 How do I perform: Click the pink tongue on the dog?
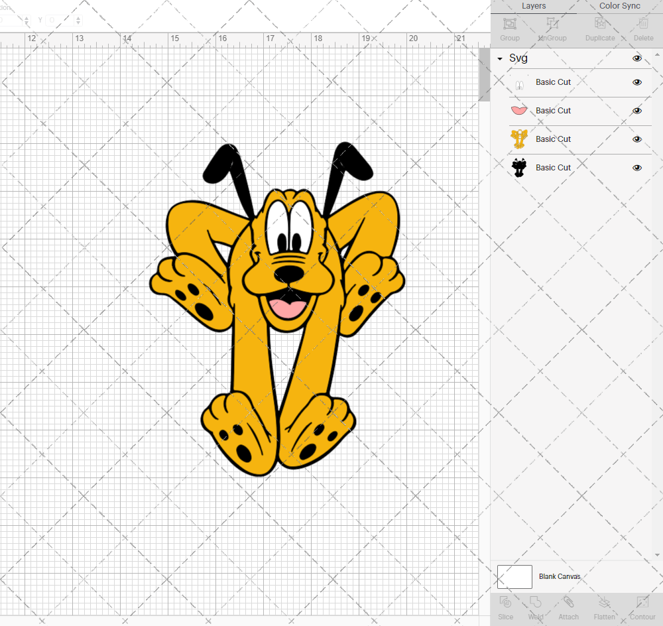pos(287,308)
